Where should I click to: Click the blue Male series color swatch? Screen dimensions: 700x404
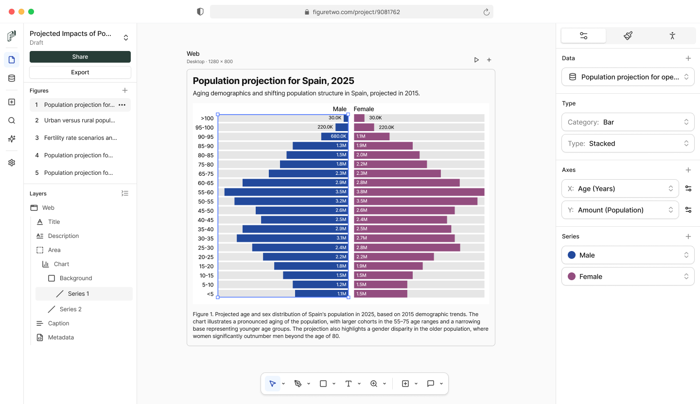(x=572, y=255)
